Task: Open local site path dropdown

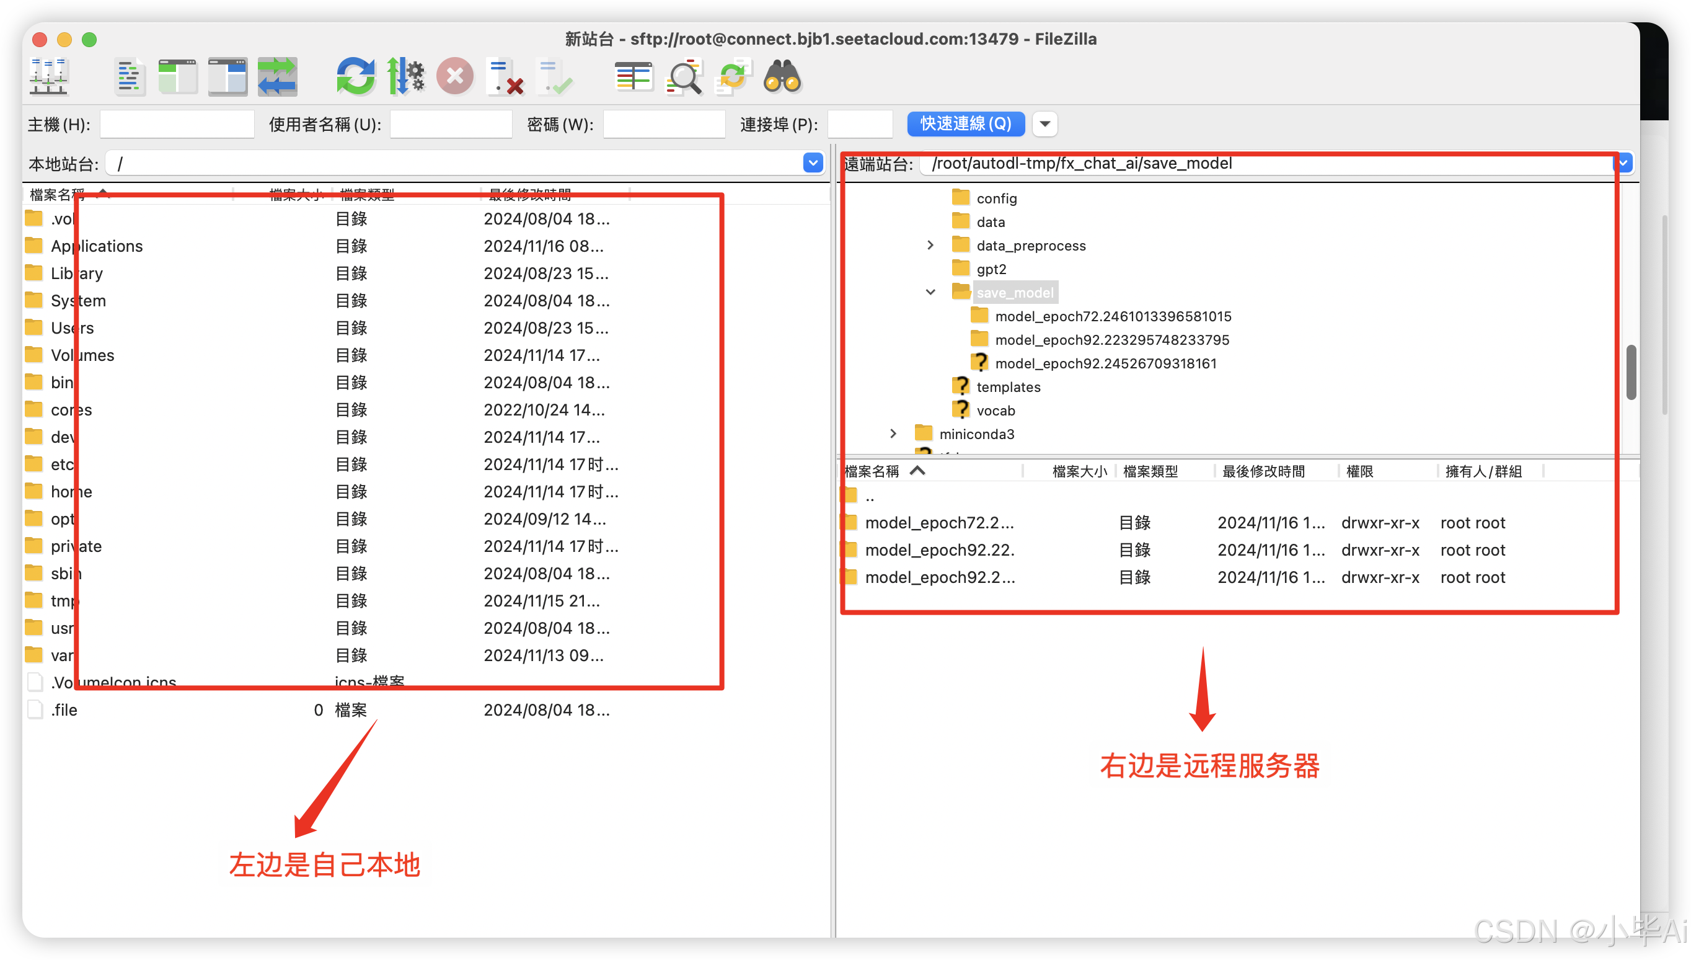Action: pos(813,163)
